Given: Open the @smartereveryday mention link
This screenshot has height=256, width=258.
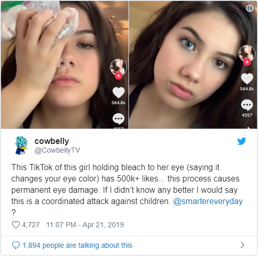Looking at the screenshot, I should (208, 201).
